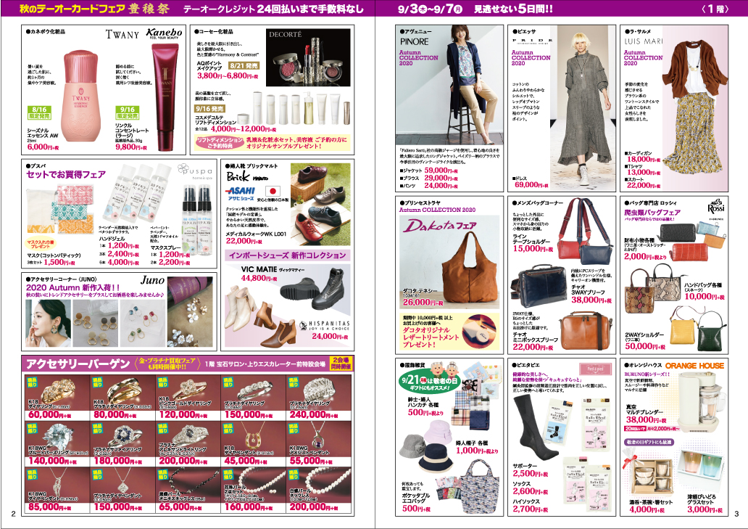Click the ブラウス 29,000円+税 price
748x529 pixels.
441,178
